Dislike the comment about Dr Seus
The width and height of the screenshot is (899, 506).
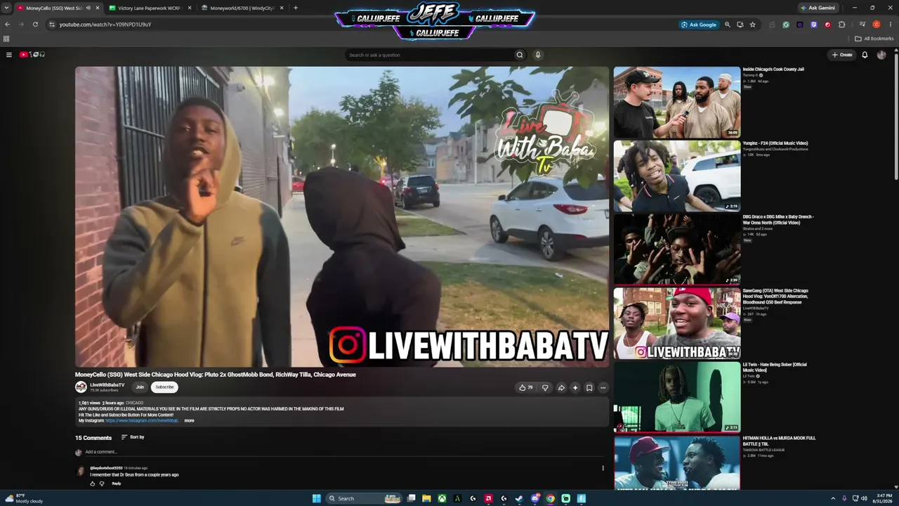coord(102,484)
